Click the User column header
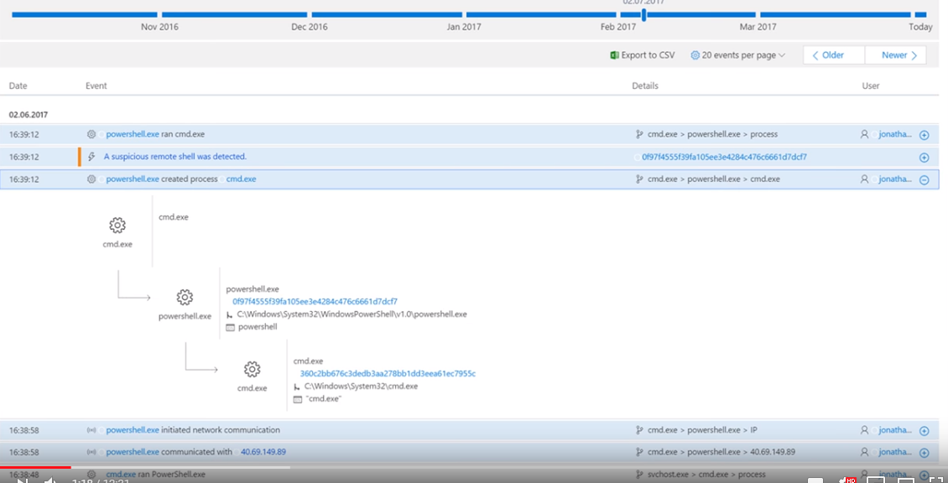The image size is (948, 483). [x=871, y=86]
